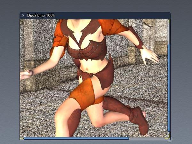This screenshot has width=192, height=144.
Task: Click the blue vertical scrollbar thumb
Action: (x=169, y=88)
